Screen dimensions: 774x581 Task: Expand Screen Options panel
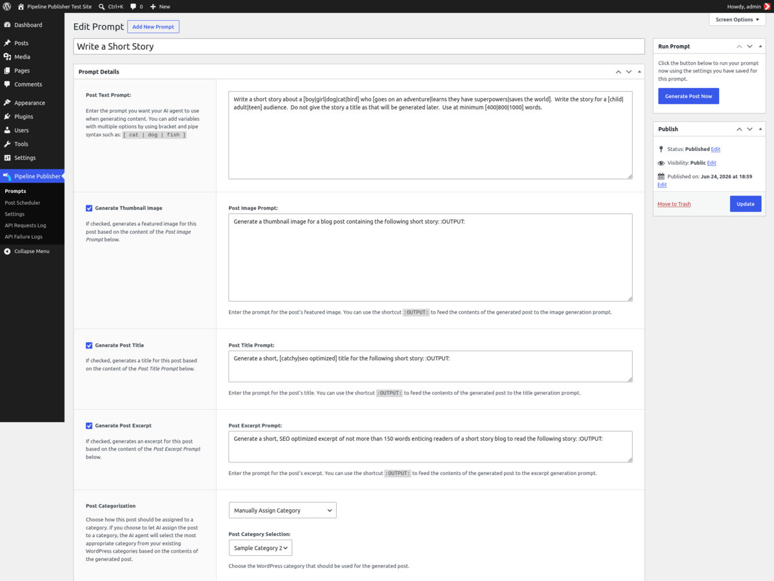(x=737, y=19)
